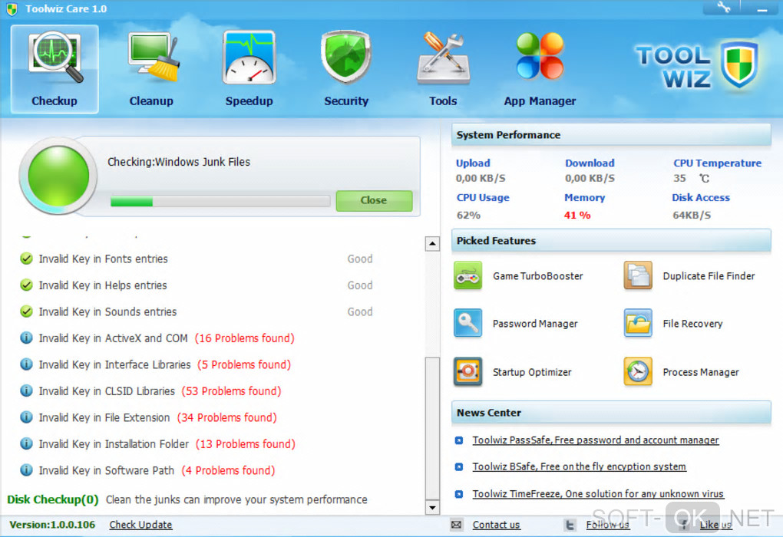This screenshot has width=783, height=537.
Task: Click the scroll up arrow of results list
Action: (x=432, y=244)
